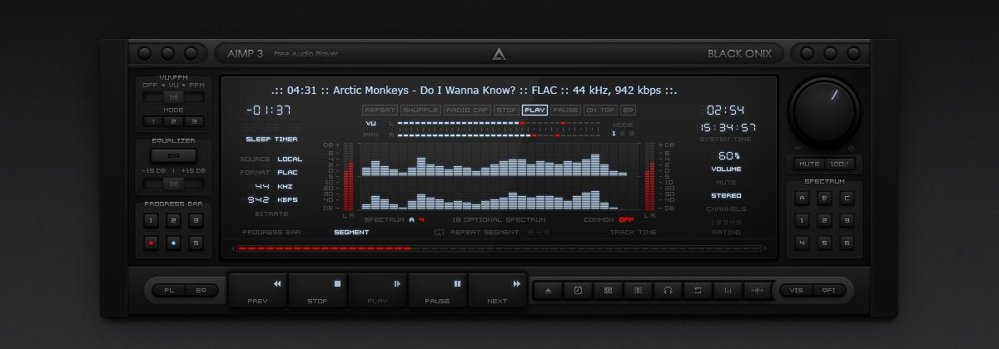Click the large PLAY button
The height and width of the screenshot is (349, 999).
pos(378,290)
